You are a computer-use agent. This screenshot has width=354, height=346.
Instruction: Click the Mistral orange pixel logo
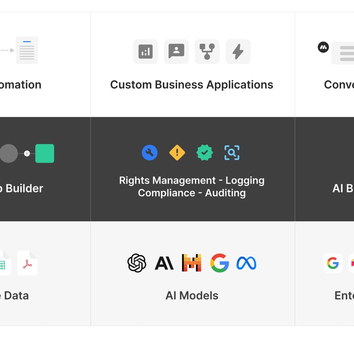191,263
